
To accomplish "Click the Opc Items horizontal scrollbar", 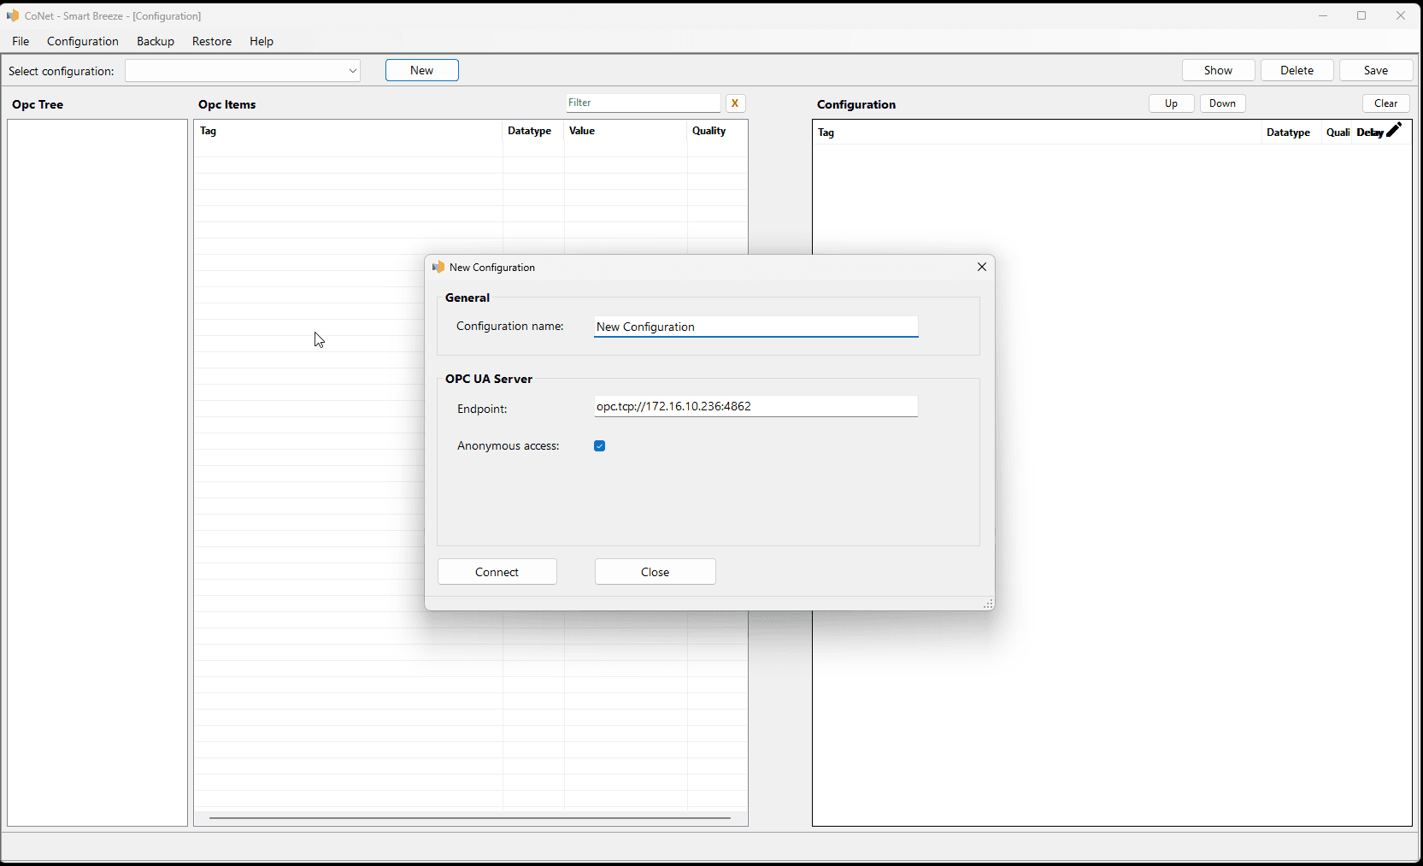I will point(470,818).
